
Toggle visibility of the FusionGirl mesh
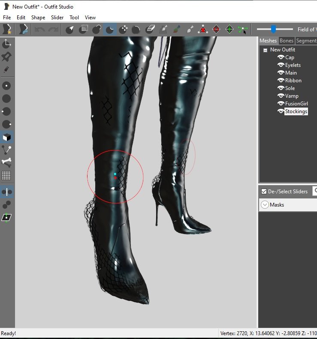point(281,104)
